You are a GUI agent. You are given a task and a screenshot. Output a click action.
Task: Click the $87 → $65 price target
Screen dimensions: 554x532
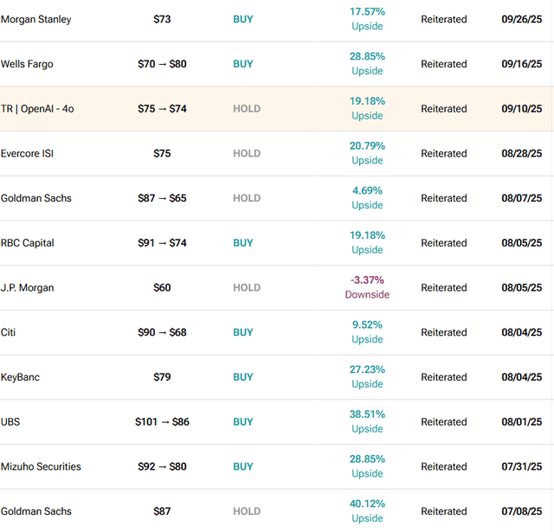coord(162,198)
